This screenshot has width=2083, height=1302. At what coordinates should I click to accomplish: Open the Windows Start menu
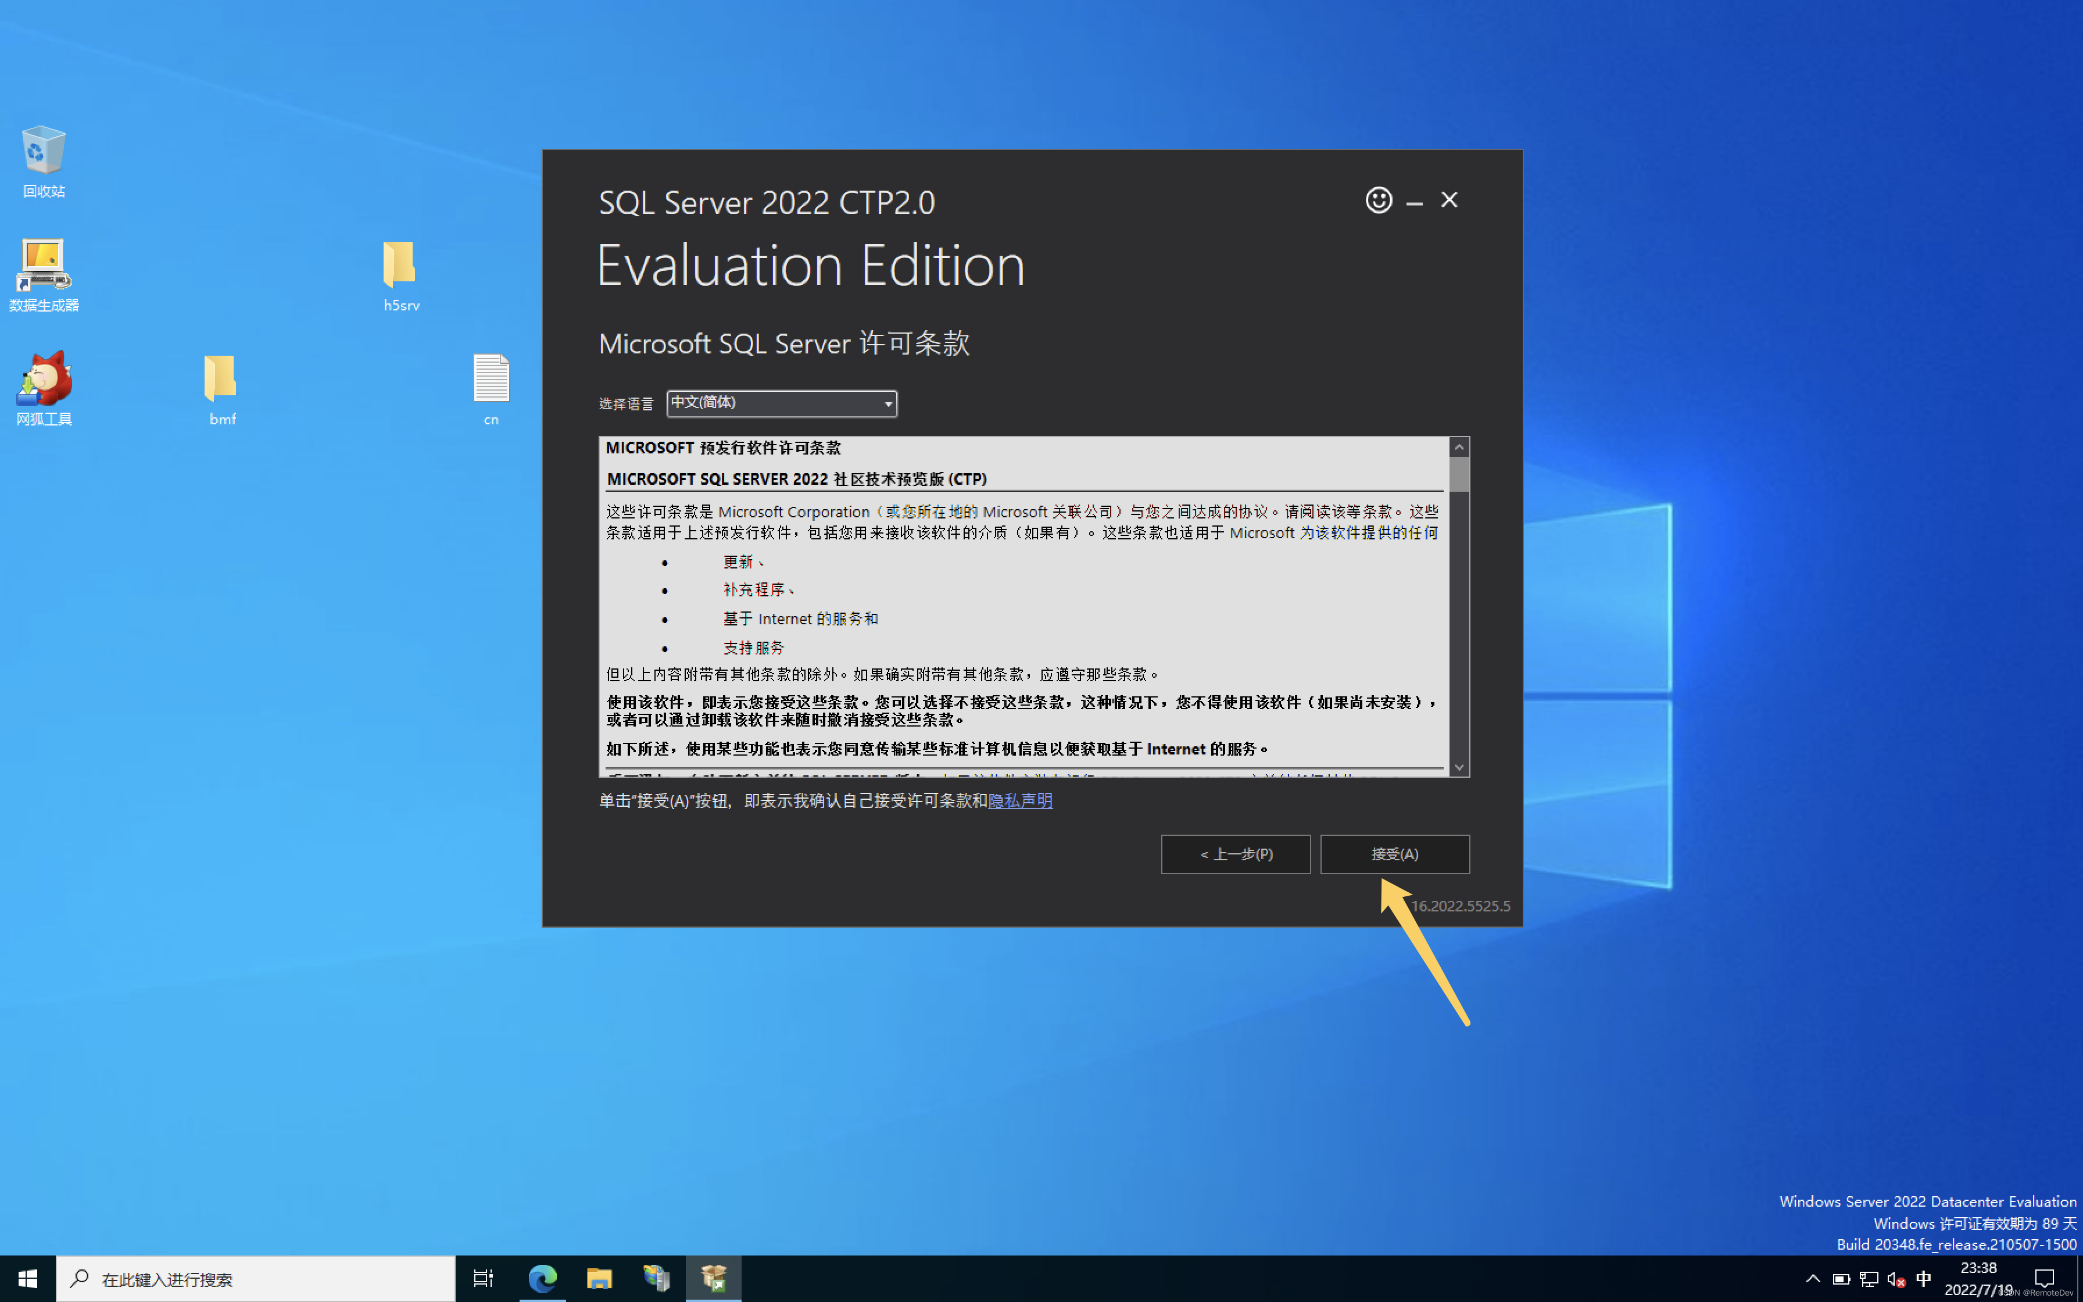pos(27,1279)
